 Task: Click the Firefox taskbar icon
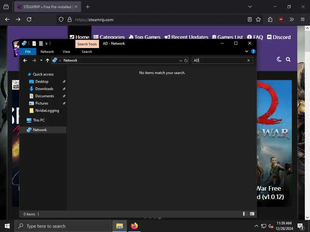click(134, 226)
